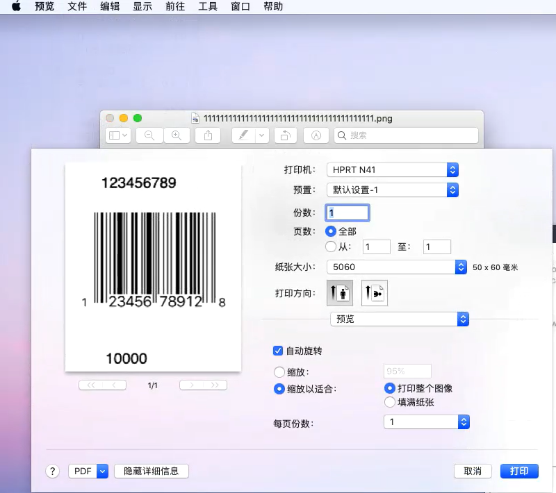This screenshot has width=556, height=493.
Task: Click the yellow minimize window button
Action: point(124,118)
